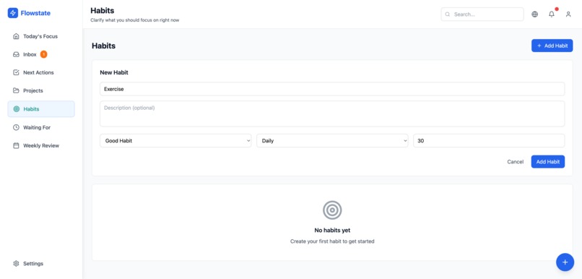Click the Search input box
Viewport: 582px width, 279px height.
point(482,14)
